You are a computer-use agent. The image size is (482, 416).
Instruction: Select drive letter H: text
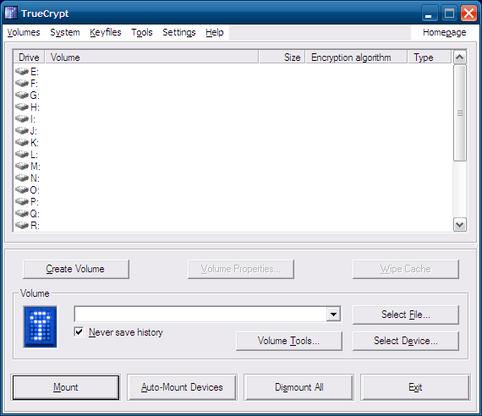pyautogui.click(x=35, y=107)
